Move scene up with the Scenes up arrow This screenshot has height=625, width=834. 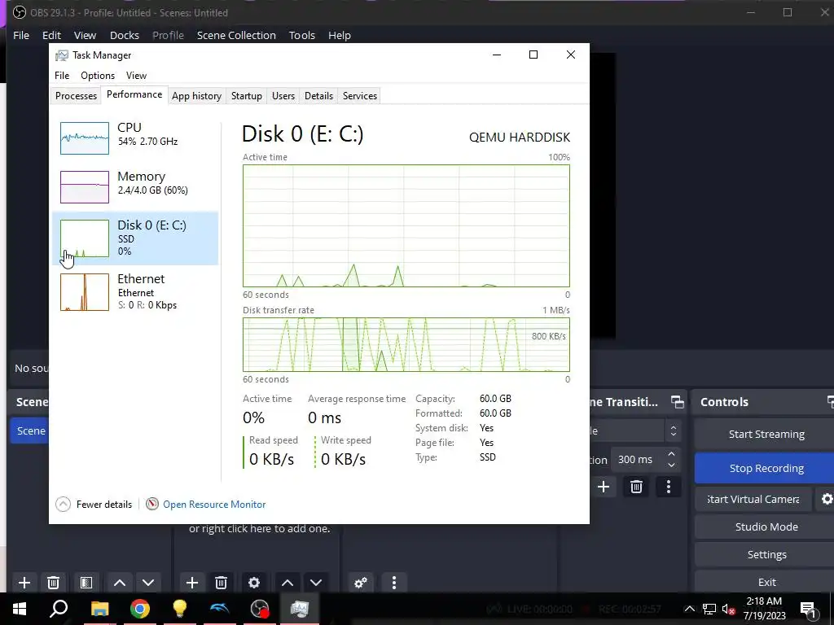point(120,583)
